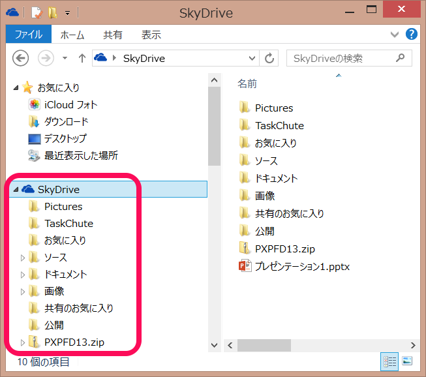The image size is (426, 377).
Task: Click file list horizontal scroll left arrow
Action: click(x=230, y=345)
